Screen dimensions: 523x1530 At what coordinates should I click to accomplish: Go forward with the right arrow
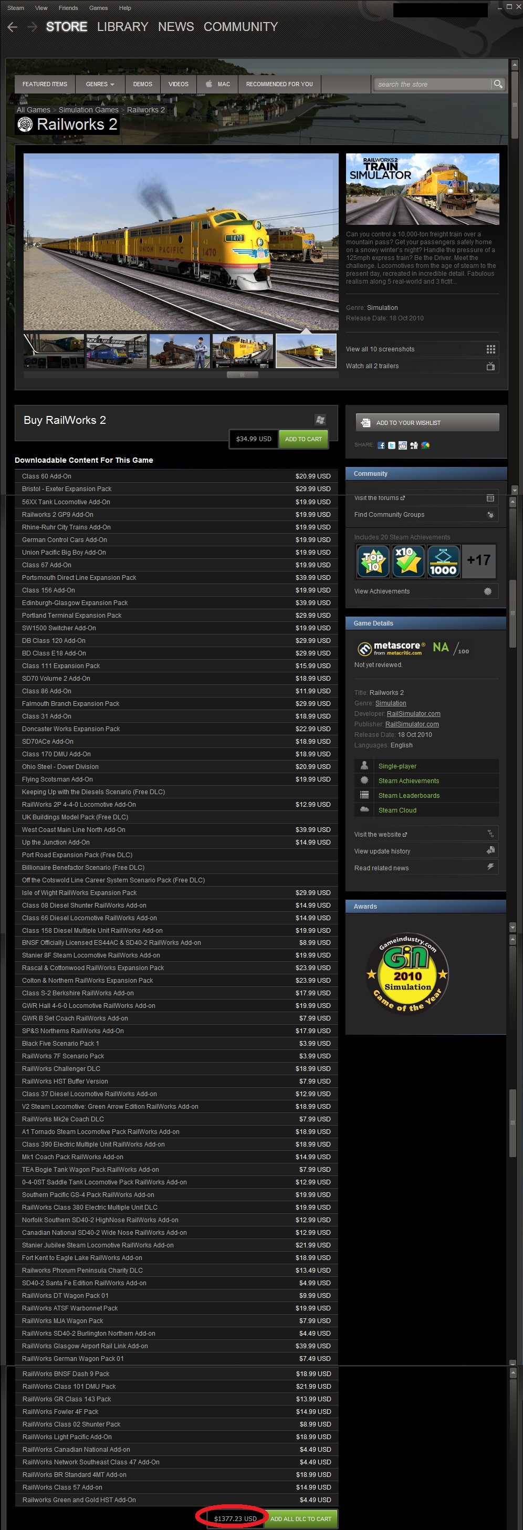pyautogui.click(x=32, y=27)
